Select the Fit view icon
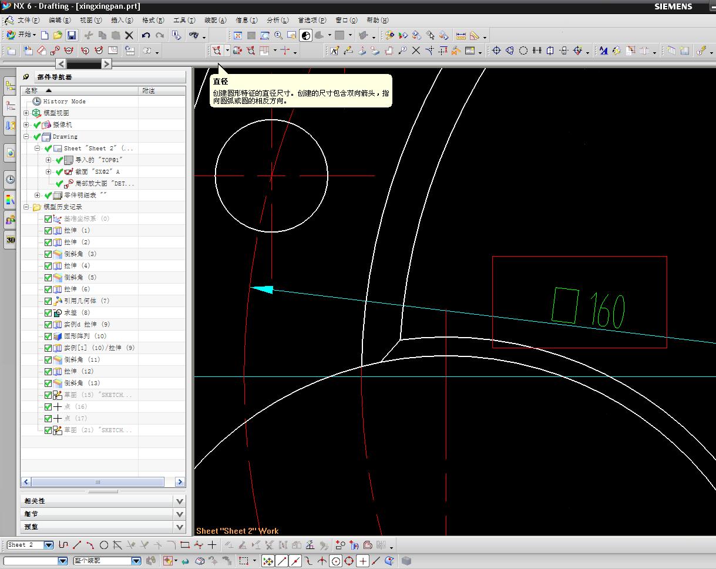Viewport: 716px width, 569px height. (237, 36)
